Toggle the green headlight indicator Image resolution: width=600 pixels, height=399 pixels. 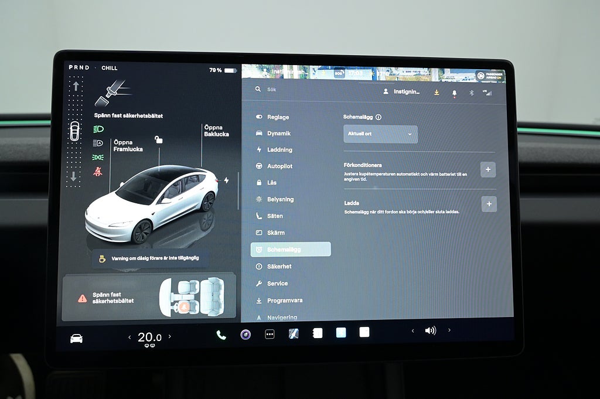pyautogui.click(x=98, y=128)
